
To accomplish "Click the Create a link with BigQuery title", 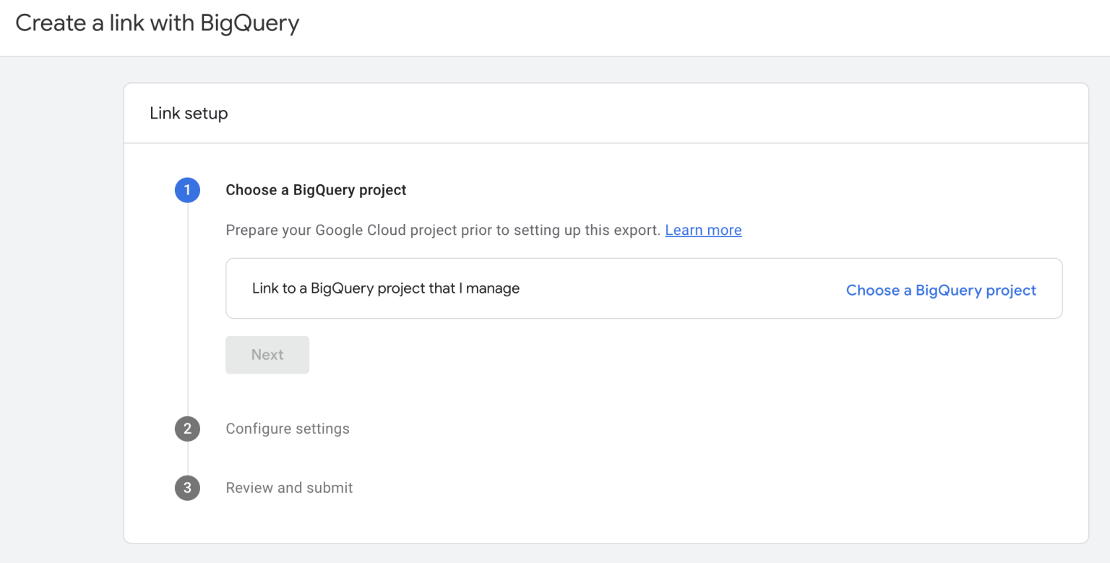I will pyautogui.click(x=157, y=23).
